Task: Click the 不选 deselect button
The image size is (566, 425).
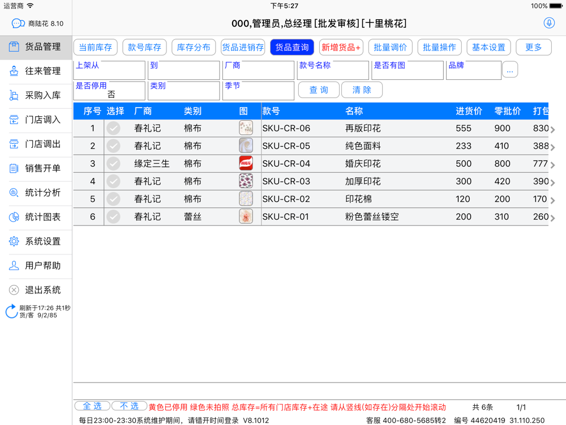Action: click(x=129, y=406)
